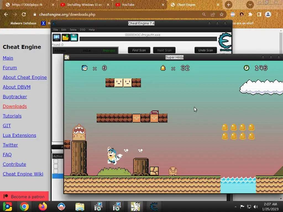Viewport: 283px width, 212px height.
Task: Open a new Chrome tab
Action: coord(229,5)
